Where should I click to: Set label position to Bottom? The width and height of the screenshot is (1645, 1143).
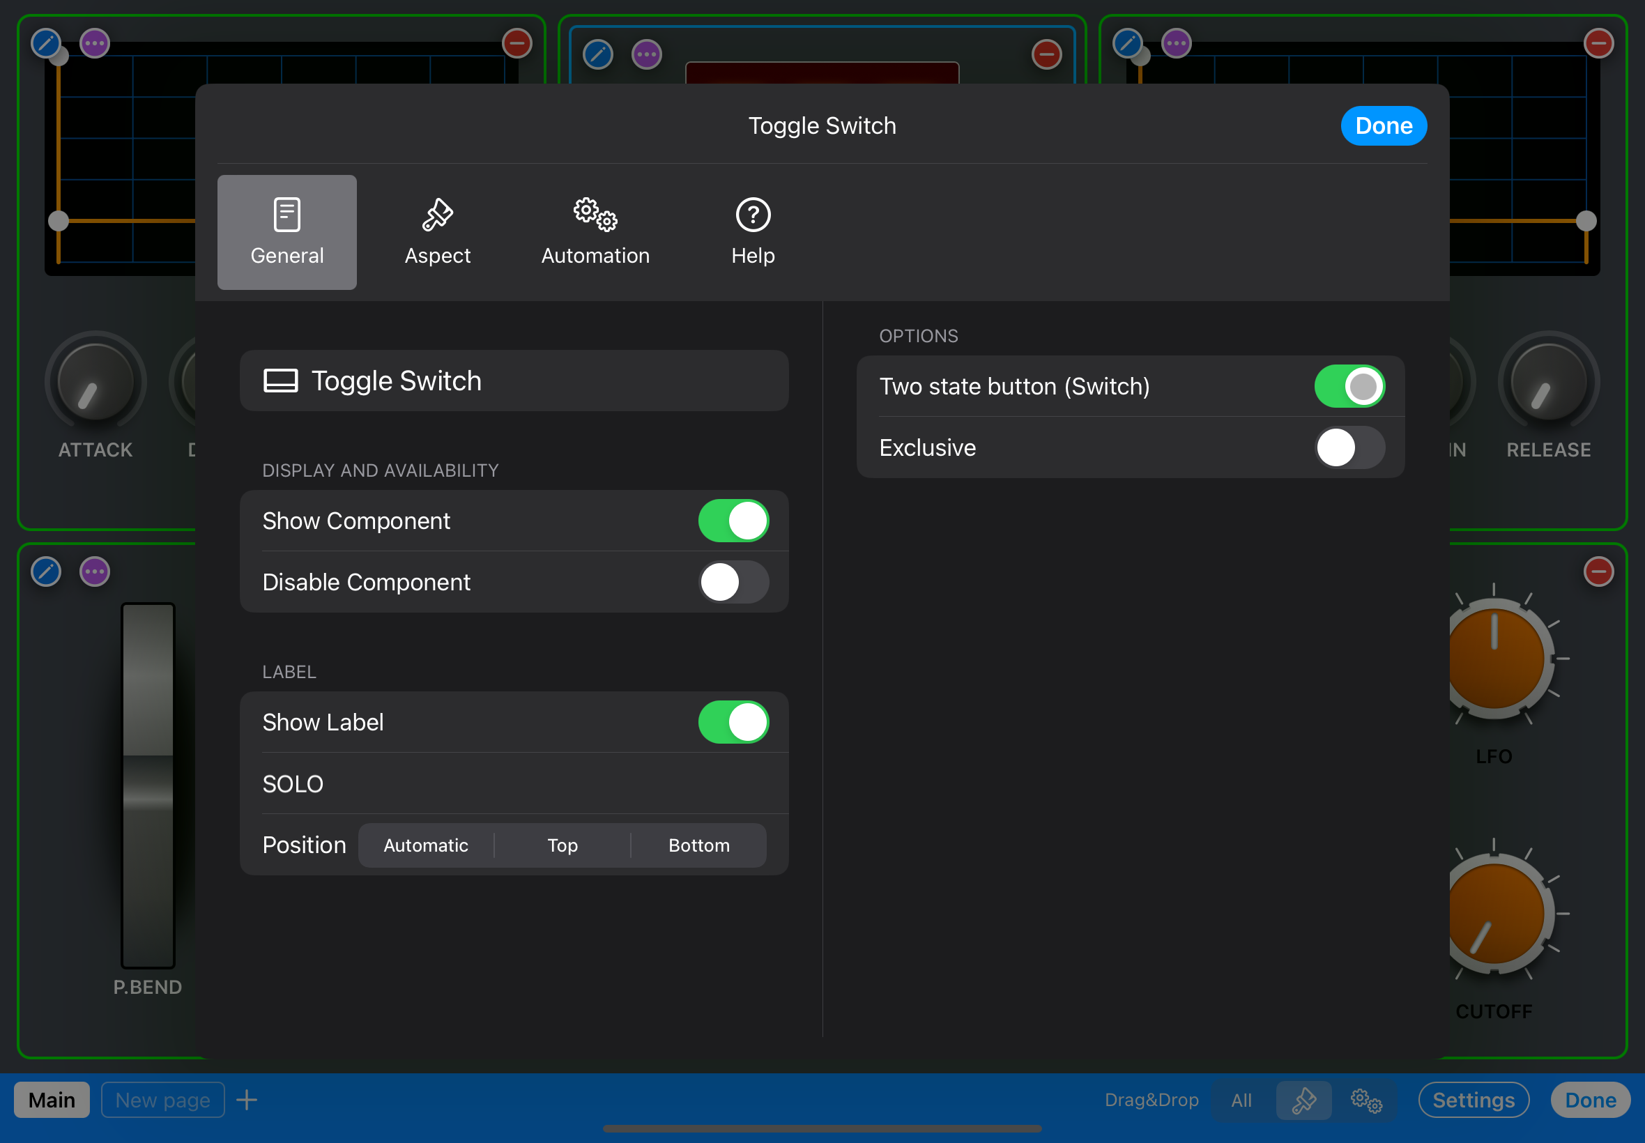coord(698,845)
